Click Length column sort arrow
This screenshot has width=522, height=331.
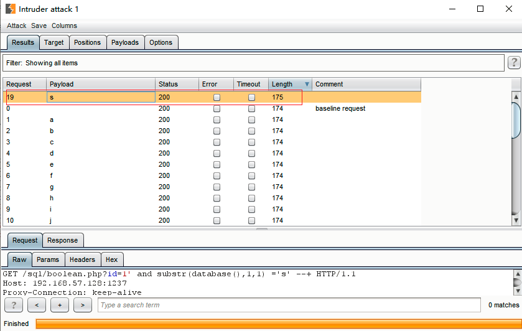click(x=307, y=84)
